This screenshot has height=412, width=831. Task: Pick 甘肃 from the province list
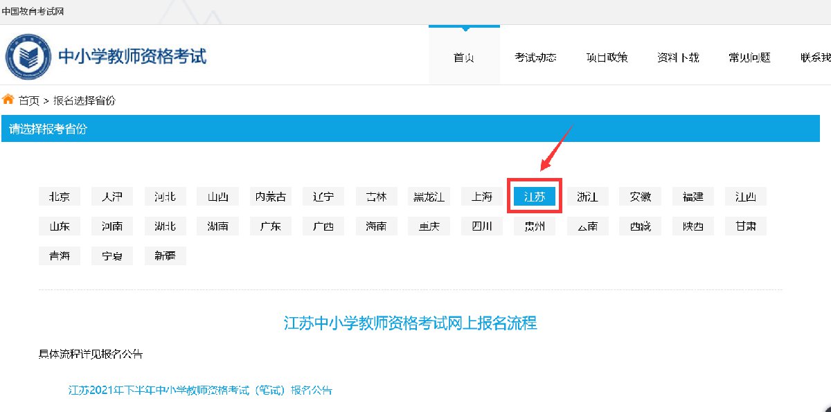pyautogui.click(x=746, y=226)
